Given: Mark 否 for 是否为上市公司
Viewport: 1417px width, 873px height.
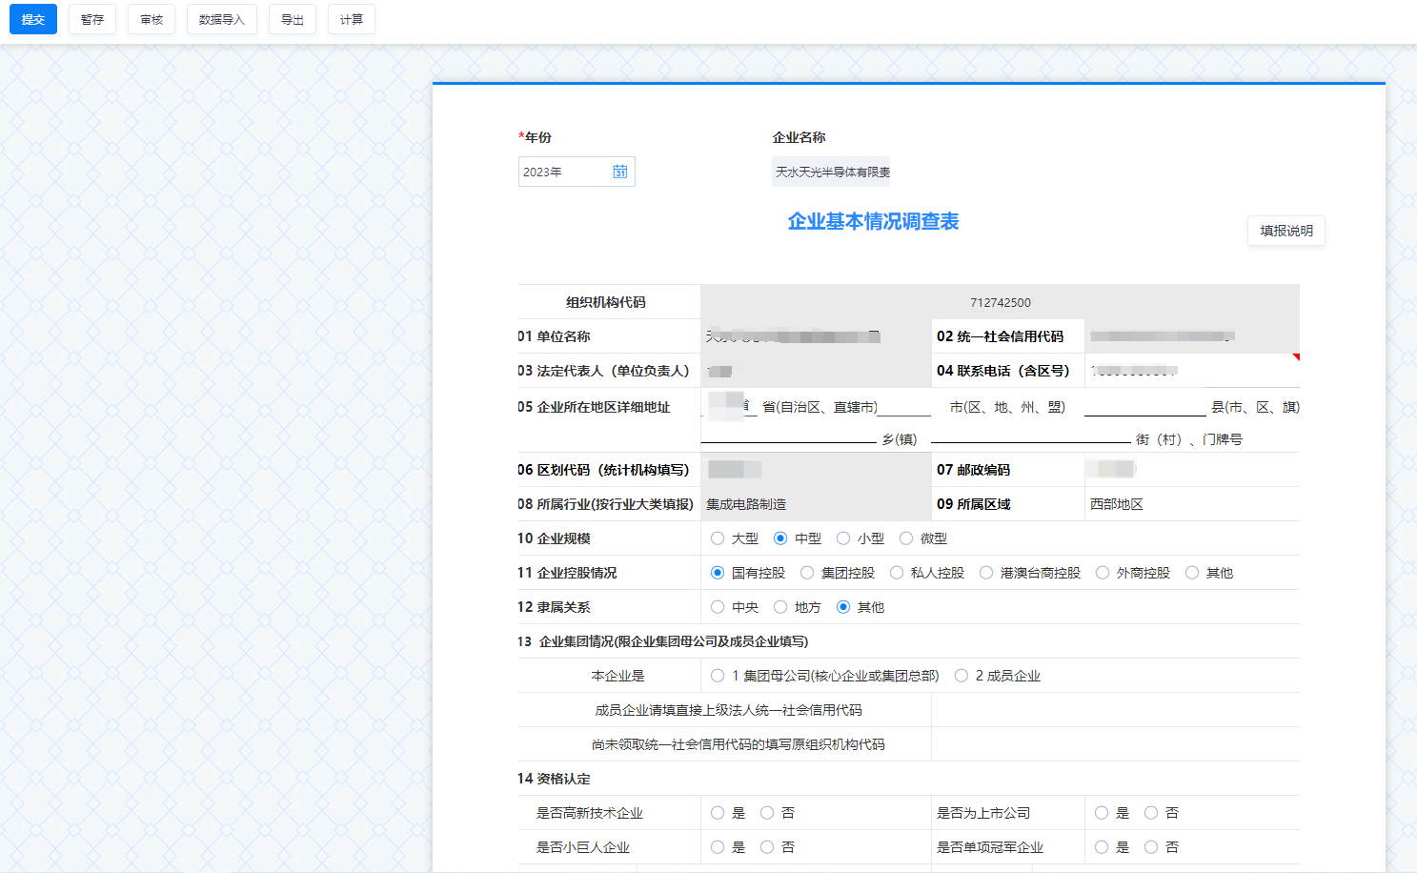Looking at the screenshot, I should pos(1151,813).
